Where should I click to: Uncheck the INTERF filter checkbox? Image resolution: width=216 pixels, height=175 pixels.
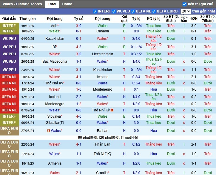point(95,11)
